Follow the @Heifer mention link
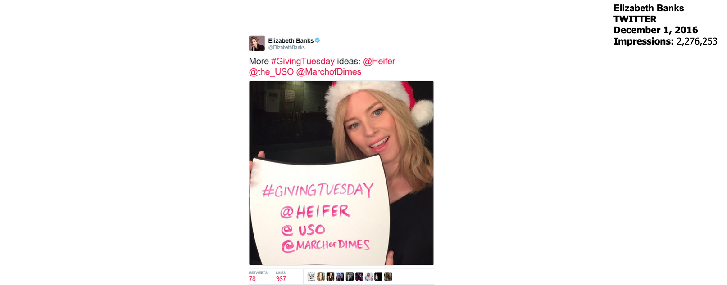This screenshot has width=727, height=285. click(x=379, y=61)
